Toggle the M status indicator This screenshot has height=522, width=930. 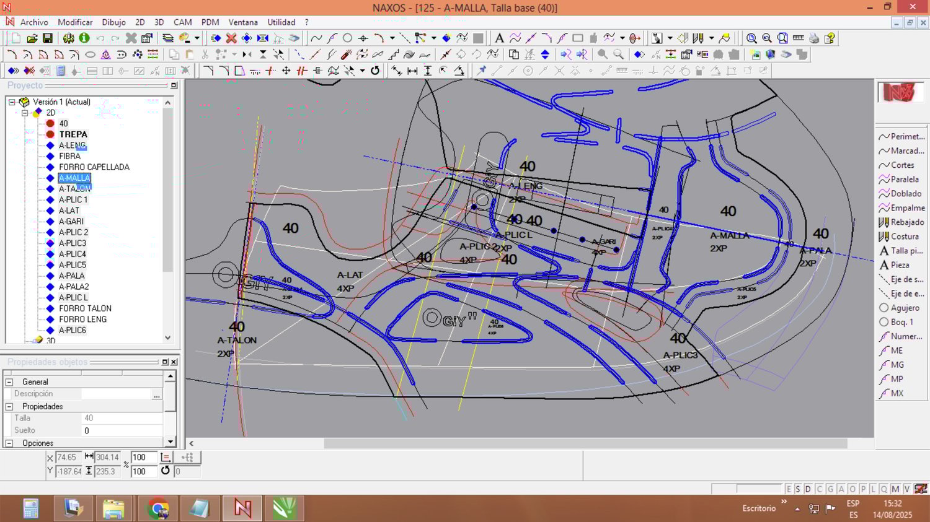[x=895, y=489]
